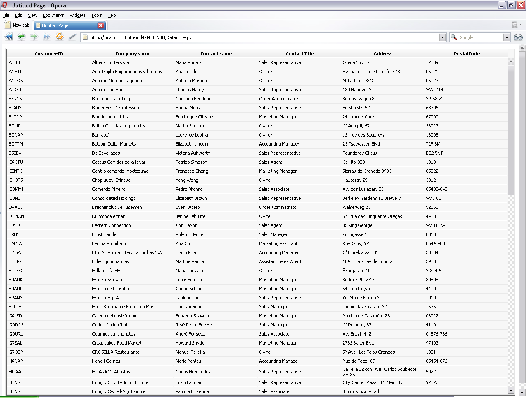Click the Opera logo in title bar
The height and width of the screenshot is (398, 526).
click(x=5, y=5)
